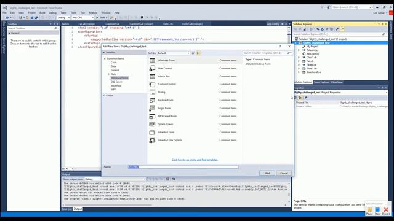Click the Search Installed Templates box
The image size is (394, 221).
point(267,53)
